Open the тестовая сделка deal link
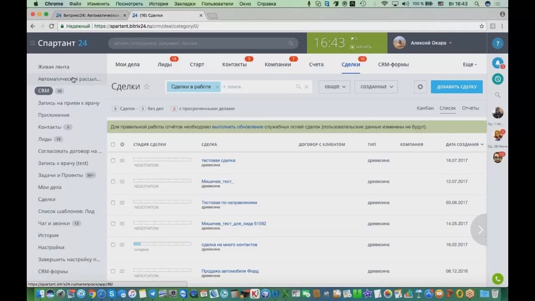Viewport: 535px width, 301px height. pos(218,160)
